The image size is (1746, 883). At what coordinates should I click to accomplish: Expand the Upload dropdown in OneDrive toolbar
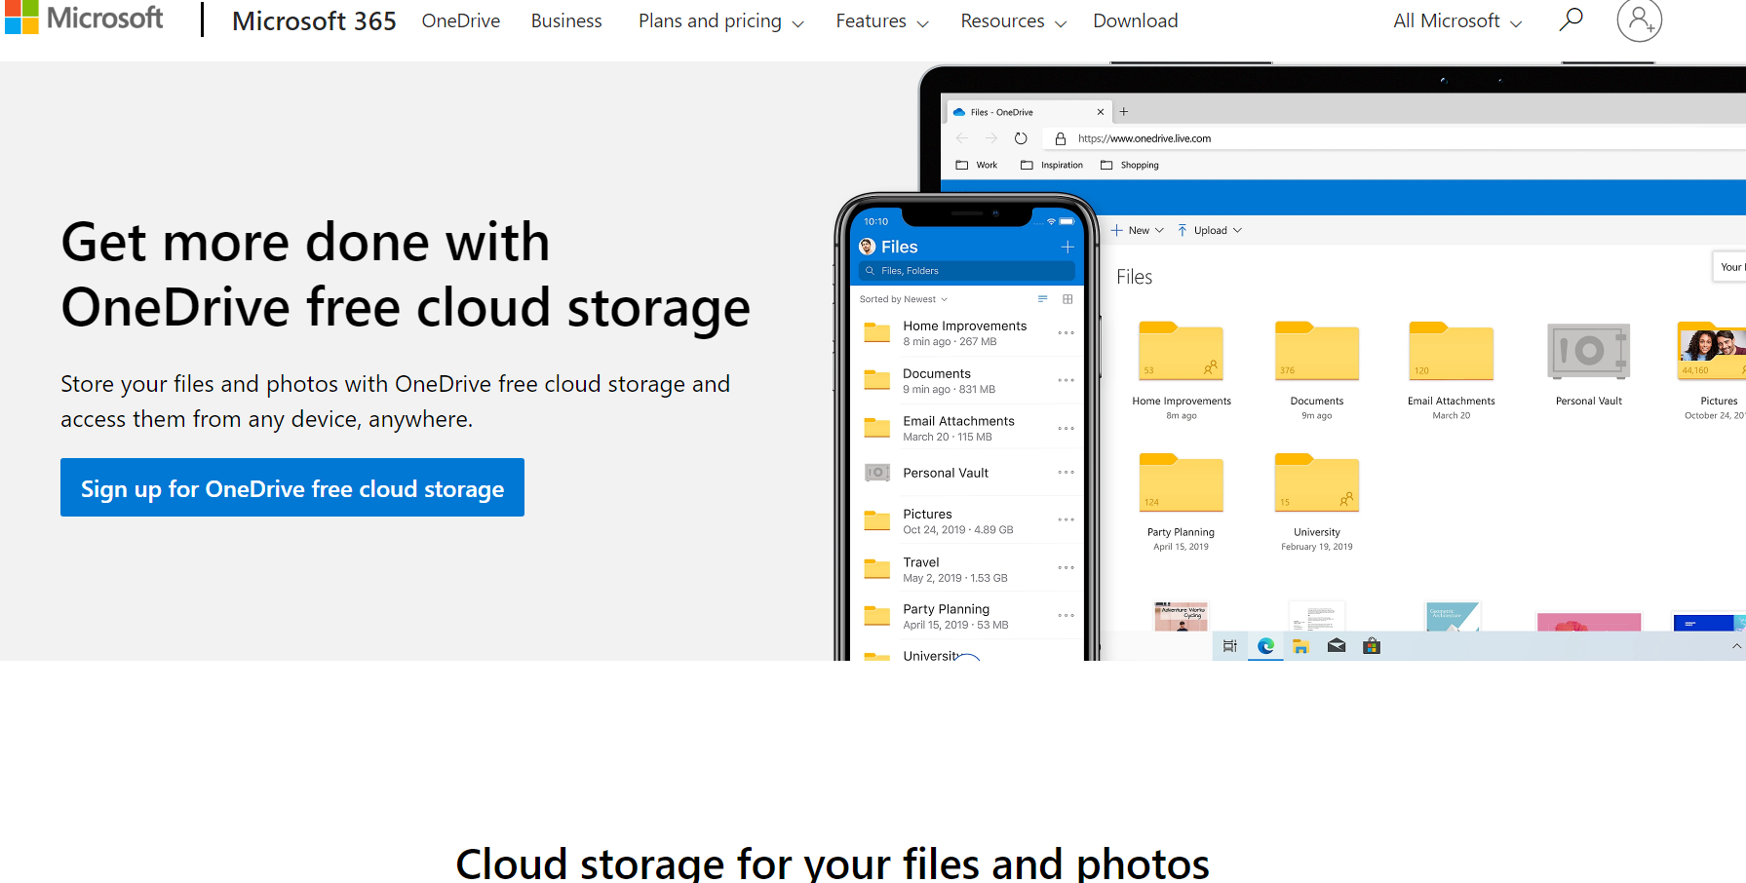(1210, 230)
